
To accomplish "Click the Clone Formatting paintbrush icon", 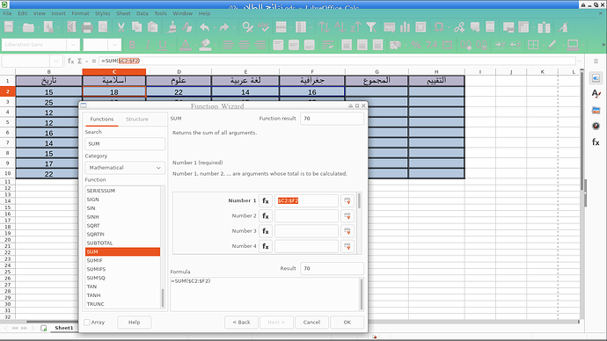I will (x=172, y=27).
